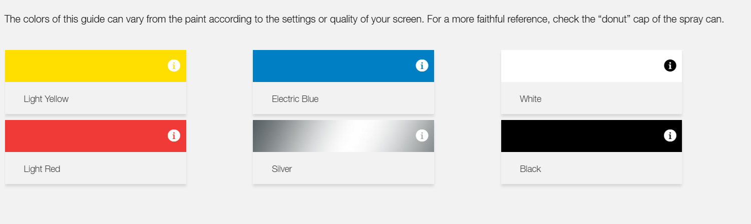Screen dimensions: 751x224
Task: Click the White color name
Action: (530, 99)
